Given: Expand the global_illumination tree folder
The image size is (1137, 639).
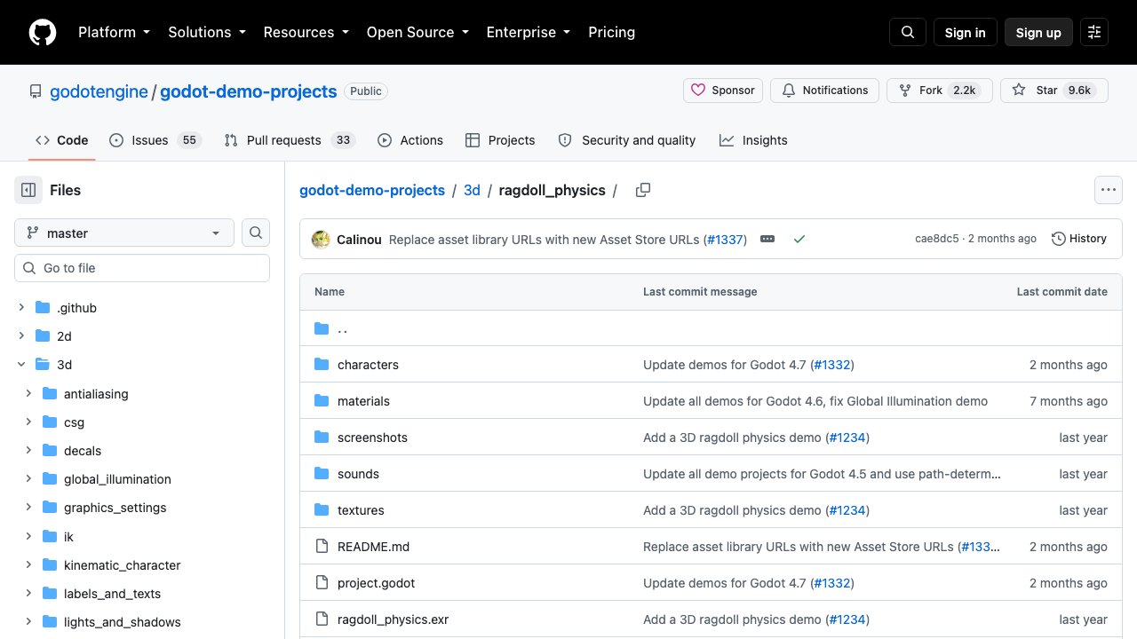Looking at the screenshot, I should coord(28,479).
